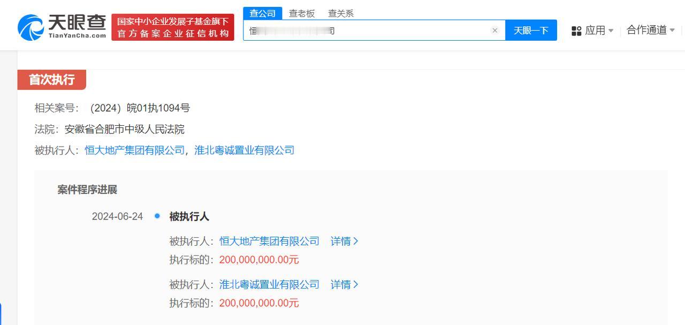This screenshot has height=325, width=685.
Task: Click the first 200,000,000.00元 amount
Action: (259, 260)
